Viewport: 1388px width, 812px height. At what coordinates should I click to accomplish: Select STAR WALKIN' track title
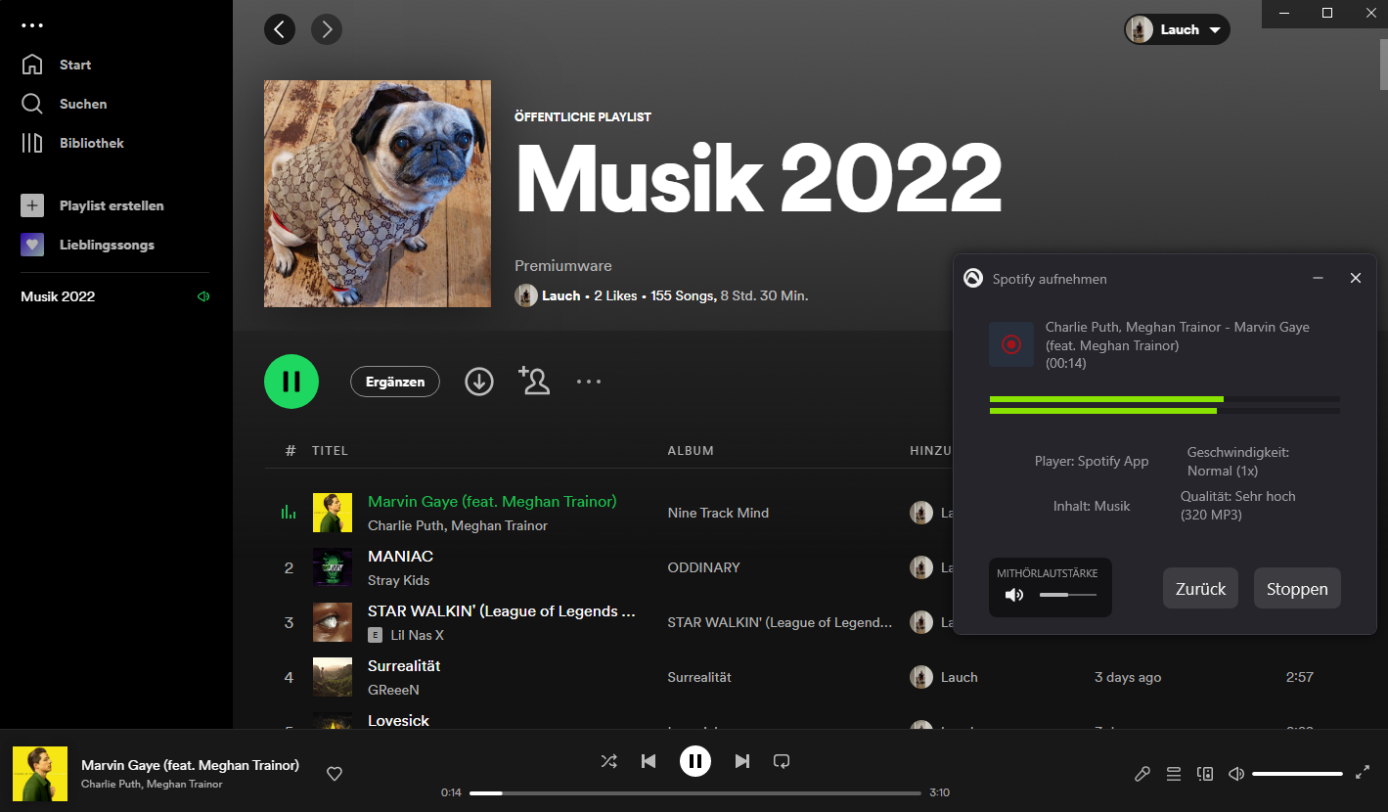pyautogui.click(x=503, y=610)
